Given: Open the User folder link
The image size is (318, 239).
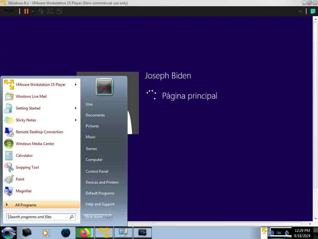Looking at the screenshot, I should (89, 104).
